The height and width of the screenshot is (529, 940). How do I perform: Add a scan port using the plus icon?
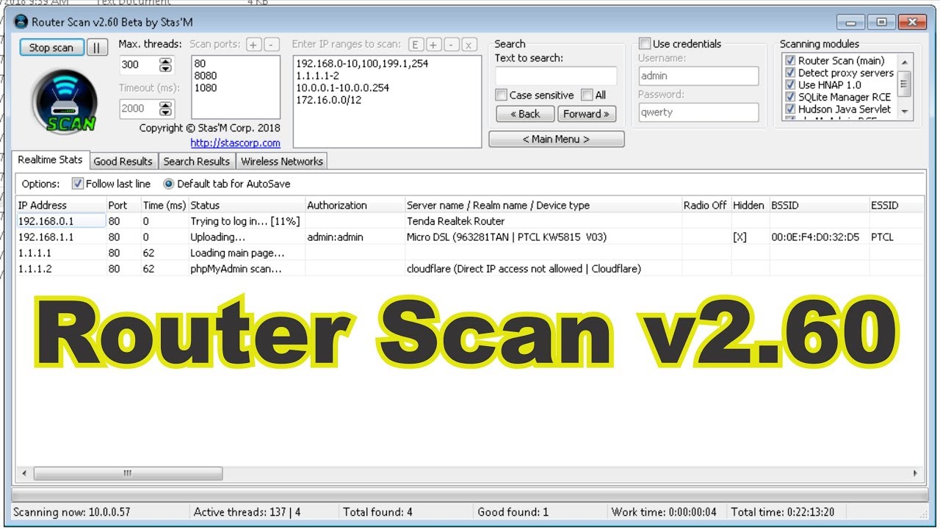(x=253, y=44)
